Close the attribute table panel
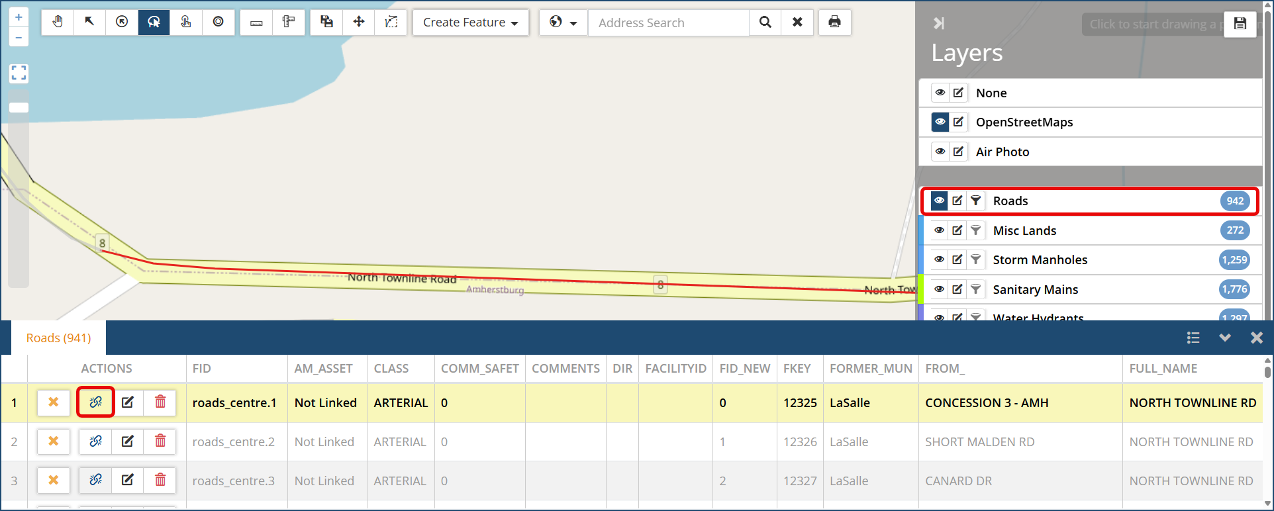 pos(1256,338)
